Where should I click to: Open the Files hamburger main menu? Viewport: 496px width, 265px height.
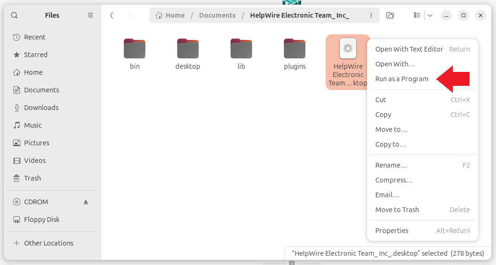coord(90,15)
